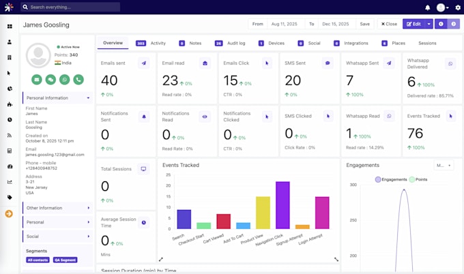Open the RSS feed sidebar icon
The width and height of the screenshot is (464, 274).
(10, 136)
